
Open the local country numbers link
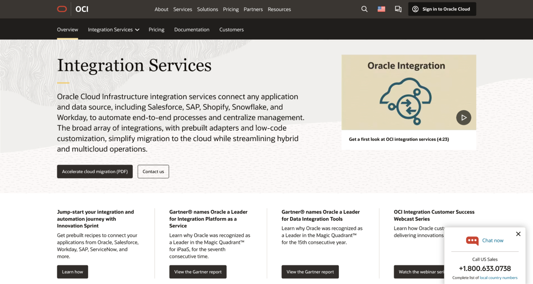coord(499,277)
